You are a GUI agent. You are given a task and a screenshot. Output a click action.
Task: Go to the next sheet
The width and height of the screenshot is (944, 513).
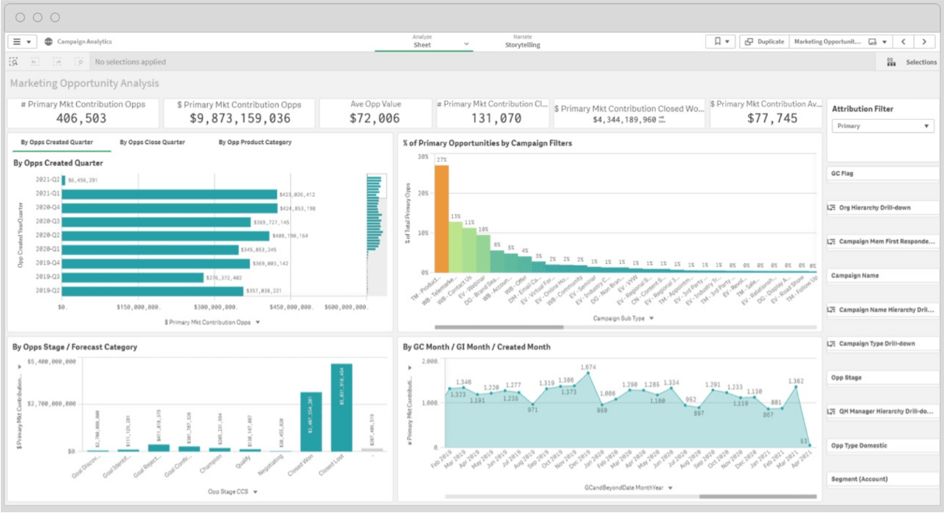925,41
